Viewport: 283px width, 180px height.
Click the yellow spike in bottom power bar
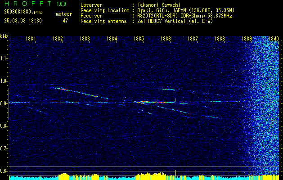(175, 175)
